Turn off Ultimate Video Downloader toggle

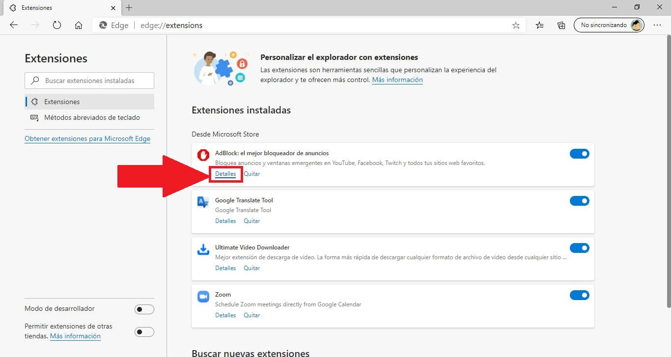[580, 248]
